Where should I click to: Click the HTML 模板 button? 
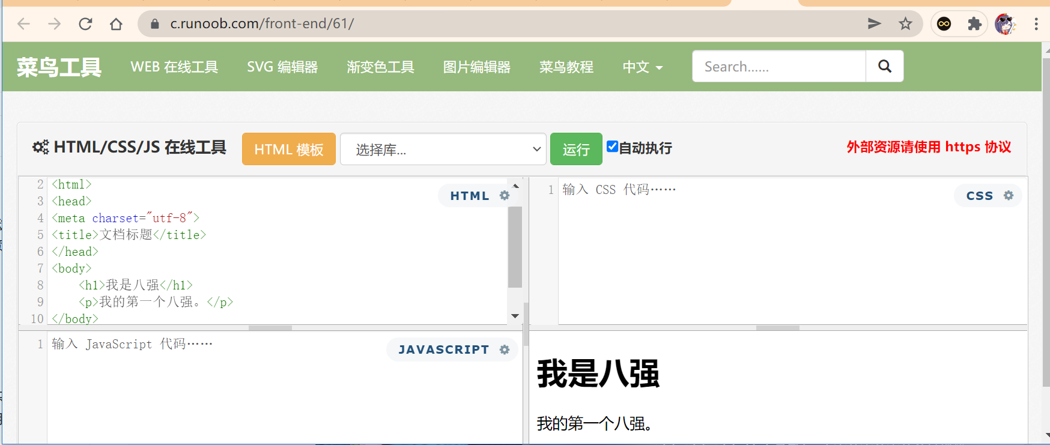pyautogui.click(x=289, y=149)
